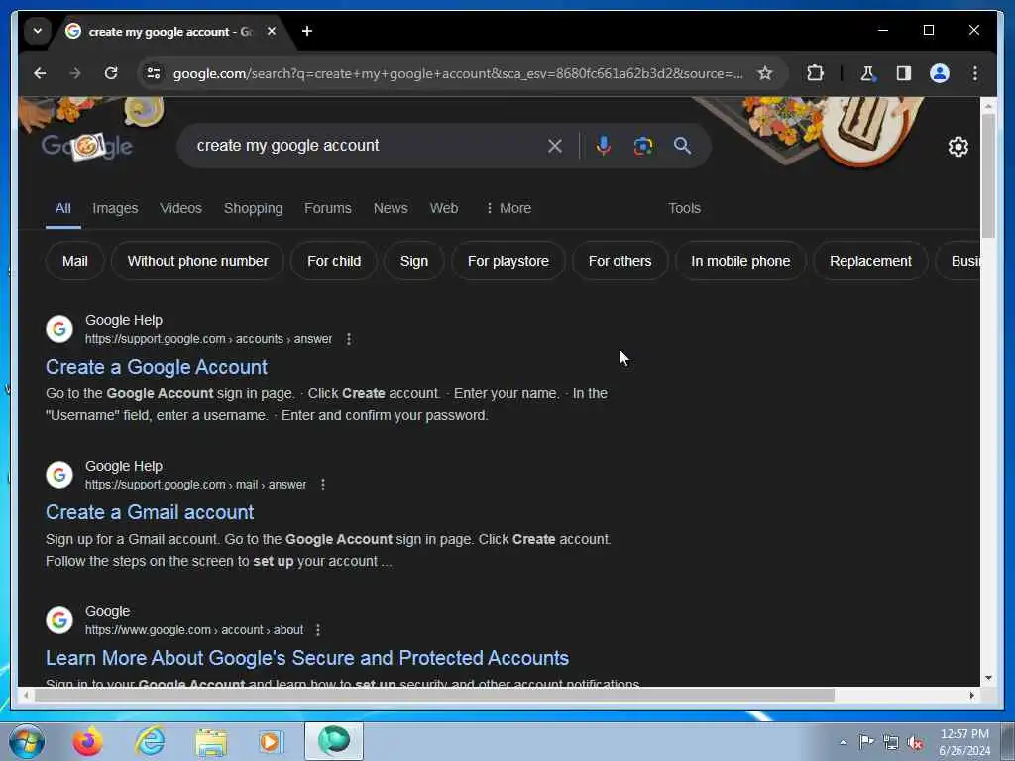Switch to the News tab
The height and width of the screenshot is (761, 1015).
pos(391,208)
